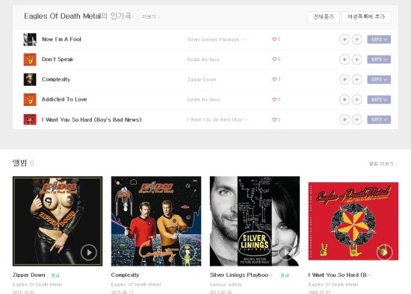411x294 pixels.
Task: Open Zipper Down album link in Complexity row
Action: coord(202,80)
